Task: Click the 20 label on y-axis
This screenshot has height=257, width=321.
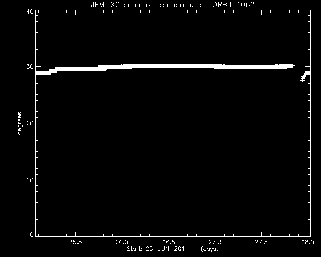Action: click(x=30, y=123)
